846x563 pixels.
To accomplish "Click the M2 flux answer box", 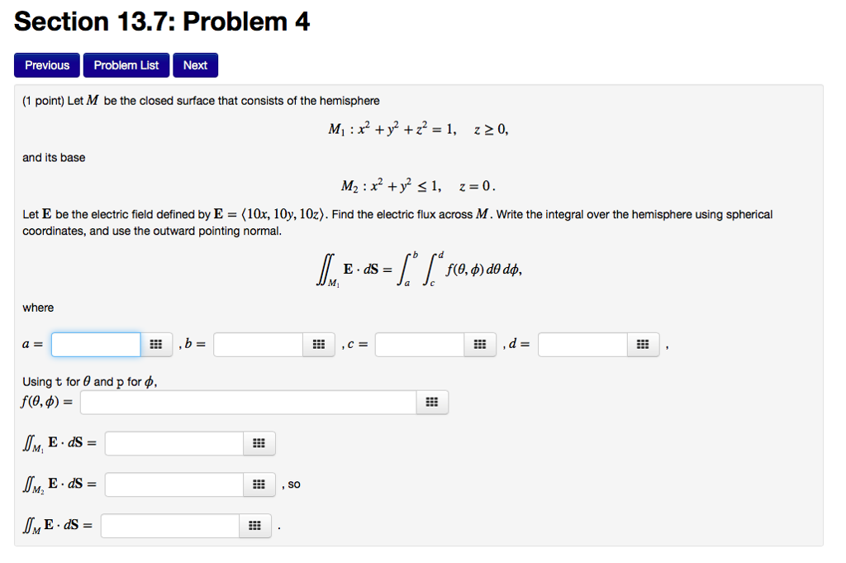I will (173, 484).
